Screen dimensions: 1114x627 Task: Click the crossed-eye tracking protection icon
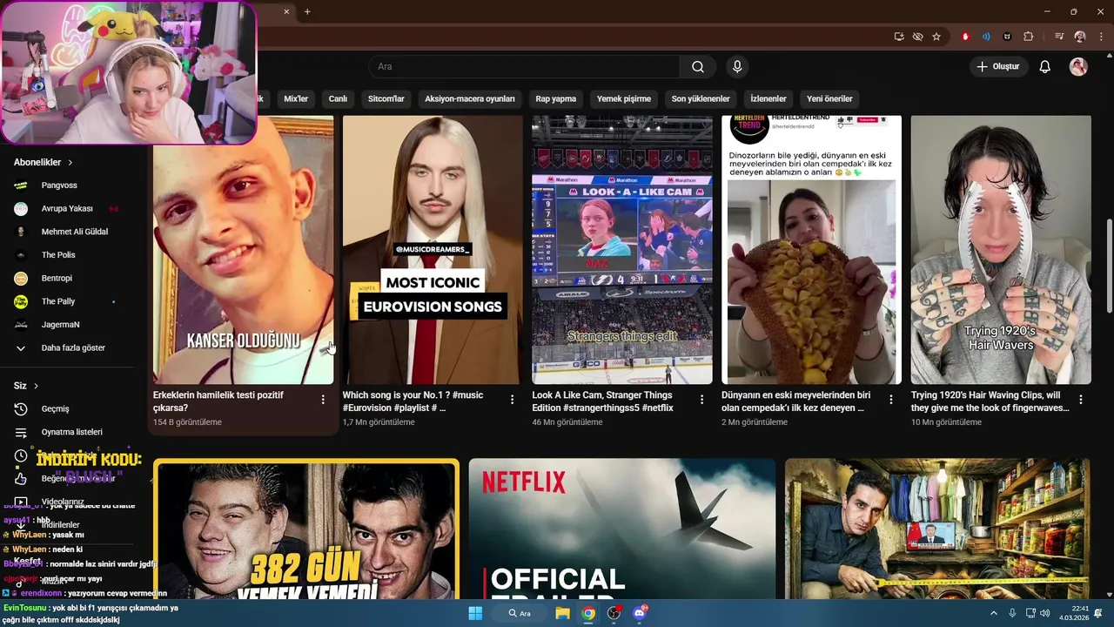(x=917, y=37)
